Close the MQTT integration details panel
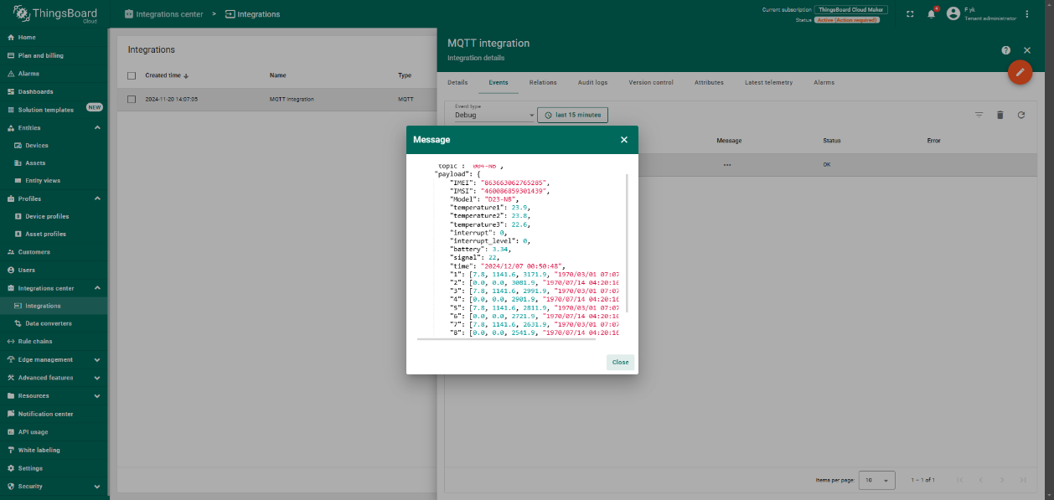 point(1027,50)
